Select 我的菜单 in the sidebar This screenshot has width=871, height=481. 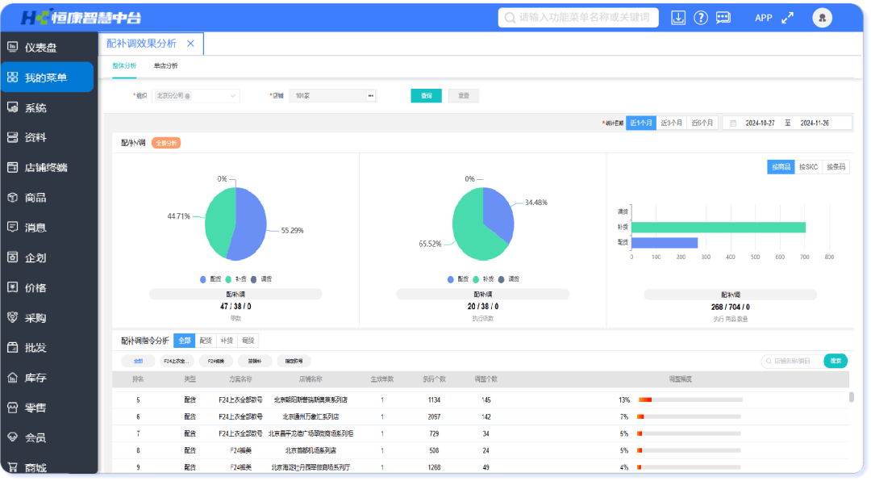pos(47,77)
